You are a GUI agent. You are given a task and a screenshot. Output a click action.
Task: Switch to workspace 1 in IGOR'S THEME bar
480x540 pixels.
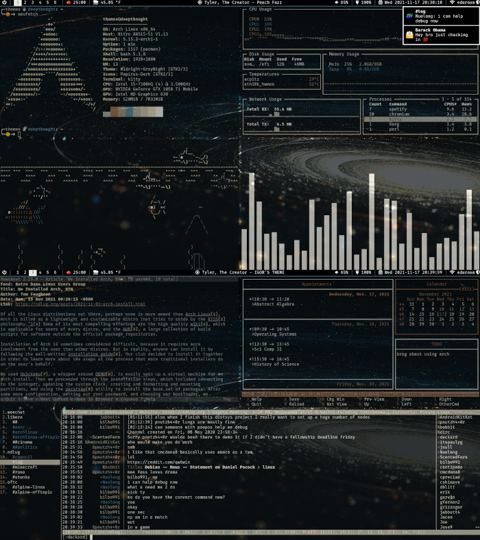point(17,273)
